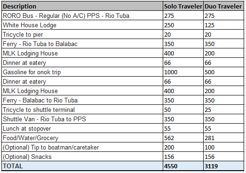Image resolution: width=246 pixels, height=173 pixels.
Task: Click duo total value 3119
Action: click(223, 166)
